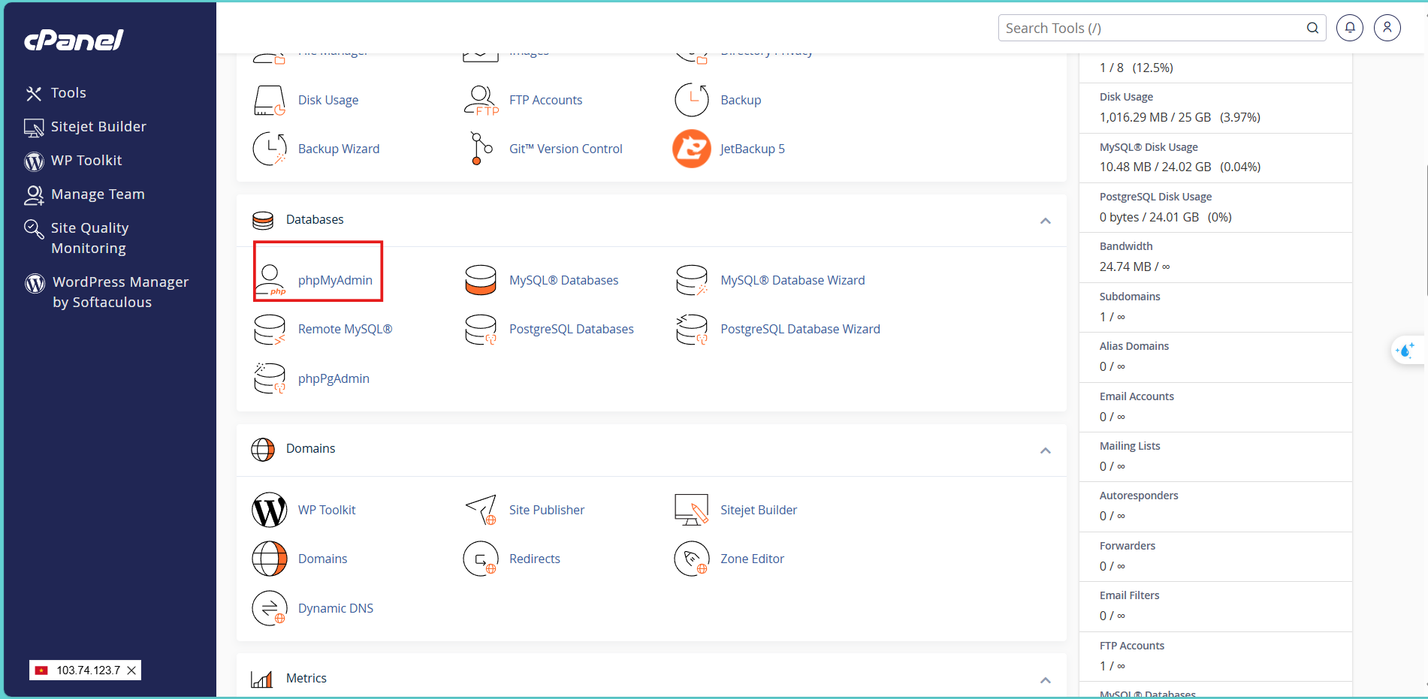Open the notifications bell icon

pyautogui.click(x=1350, y=28)
